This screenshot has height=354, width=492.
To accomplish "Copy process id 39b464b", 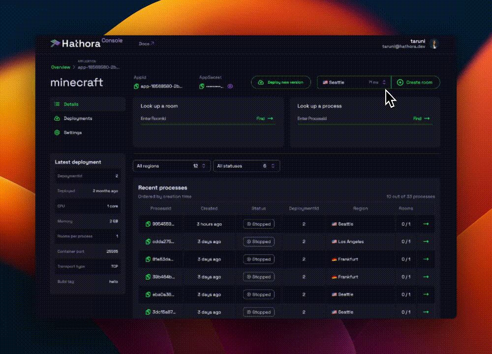I will tap(148, 277).
